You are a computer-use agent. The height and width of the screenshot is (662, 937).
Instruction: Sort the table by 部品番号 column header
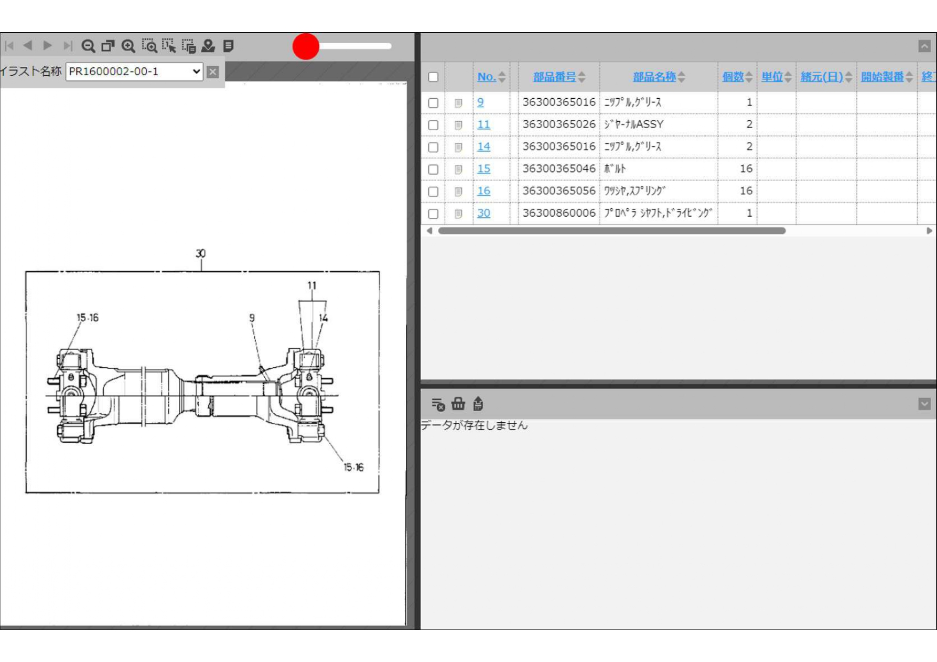(554, 77)
